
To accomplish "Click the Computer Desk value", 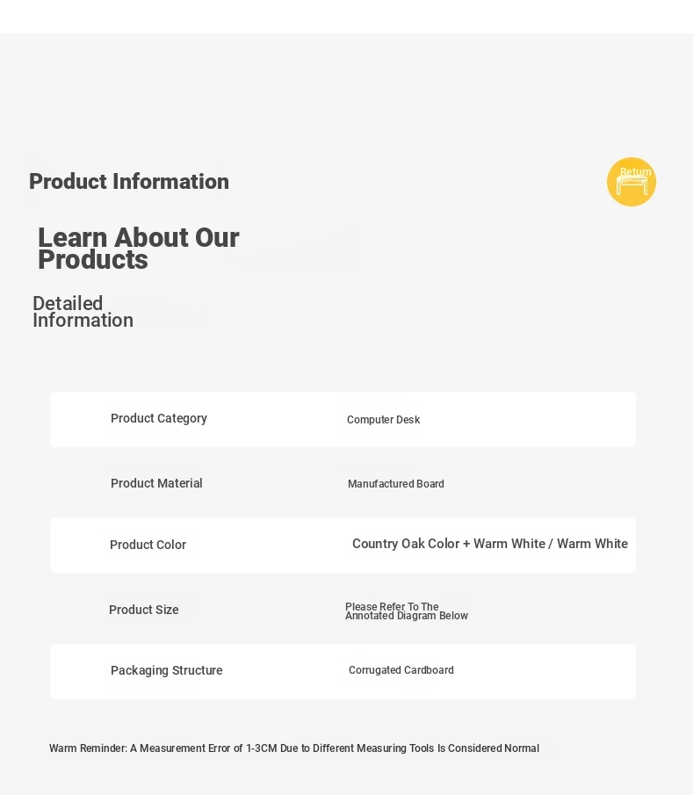I will click(x=383, y=420).
